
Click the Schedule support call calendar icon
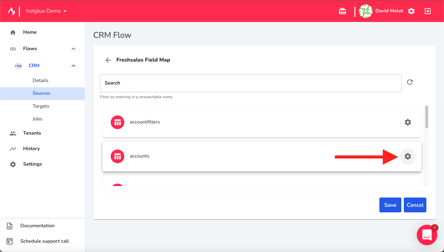(x=10, y=241)
